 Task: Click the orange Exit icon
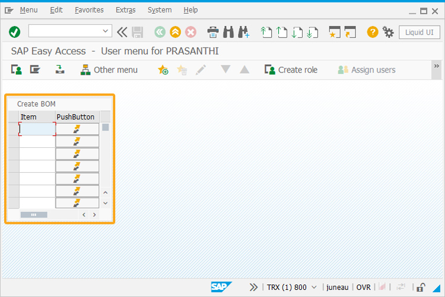[176, 32]
